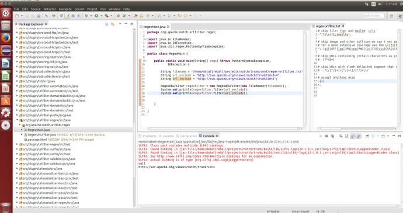Screen dimensions: 403x213
Task: Run the program with the green Run icon
Action: pos(96,16)
